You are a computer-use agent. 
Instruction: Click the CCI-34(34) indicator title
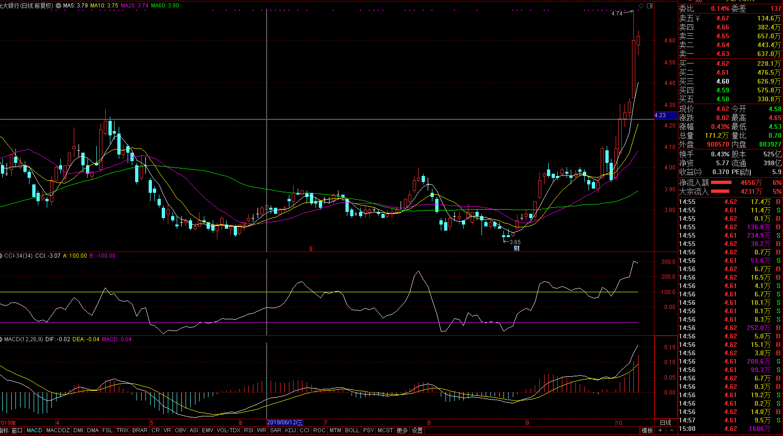click(x=18, y=256)
